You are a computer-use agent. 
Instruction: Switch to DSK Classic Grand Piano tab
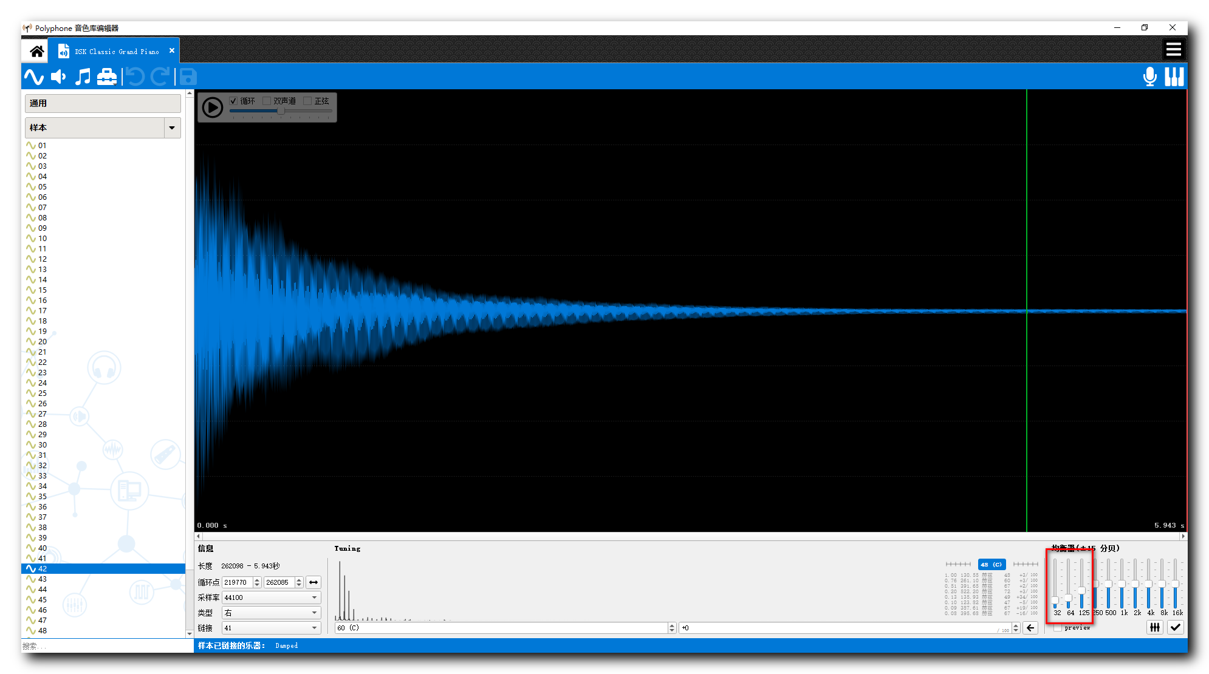[115, 52]
